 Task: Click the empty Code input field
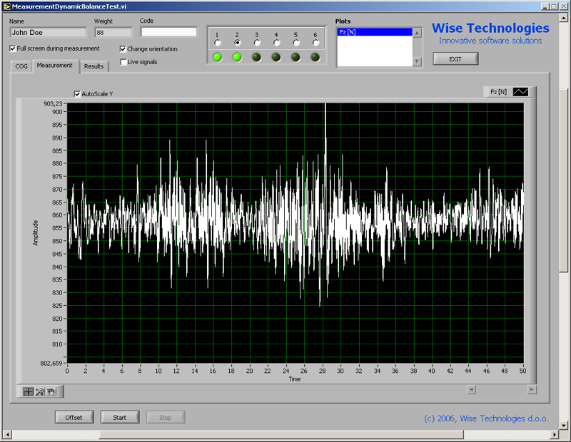169,32
